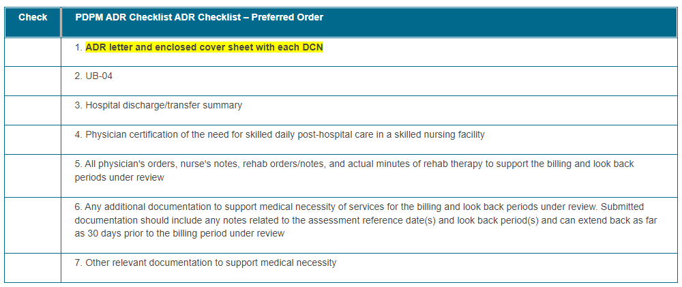Mark the Check cell for item 6 additional documentation
682x287 pixels.
(x=33, y=224)
